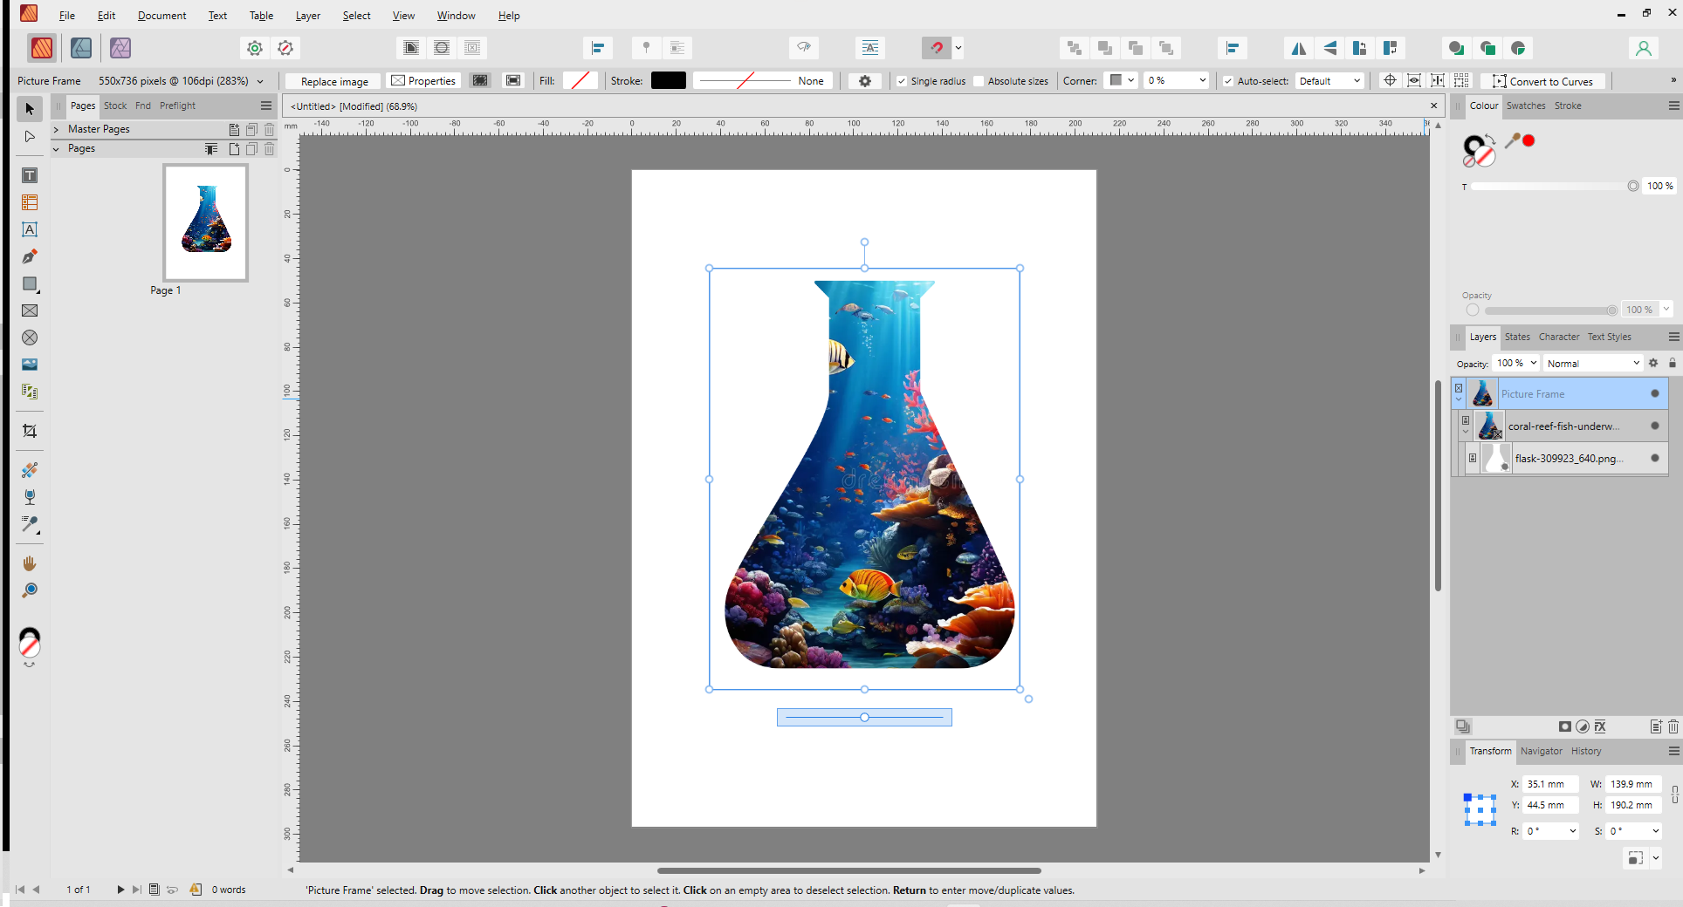Click the Flip Horizontal icon
The image size is (1683, 907).
1299,48
